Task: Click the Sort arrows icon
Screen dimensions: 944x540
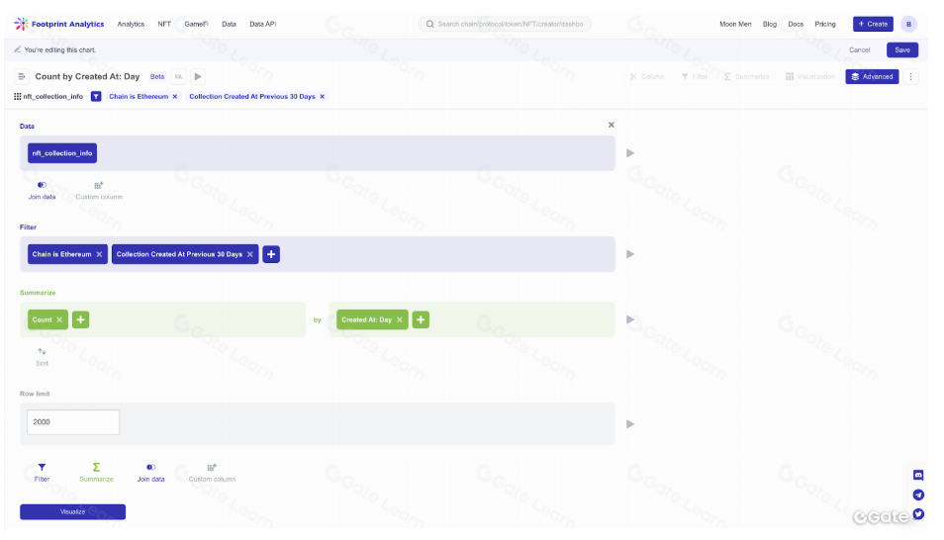Action: tap(42, 351)
